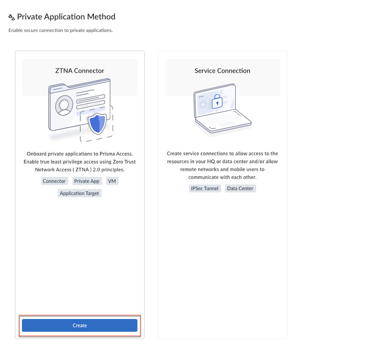Screen dimensions: 372x348
Task: Click the ZTNA Connector description paragraph
Action: coord(80,162)
